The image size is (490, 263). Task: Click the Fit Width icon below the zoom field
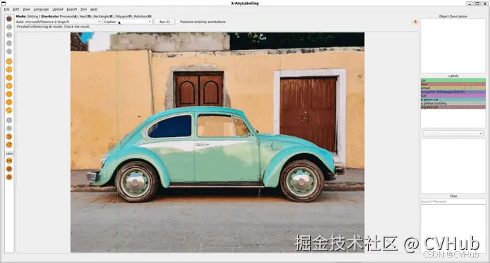pos(9,161)
